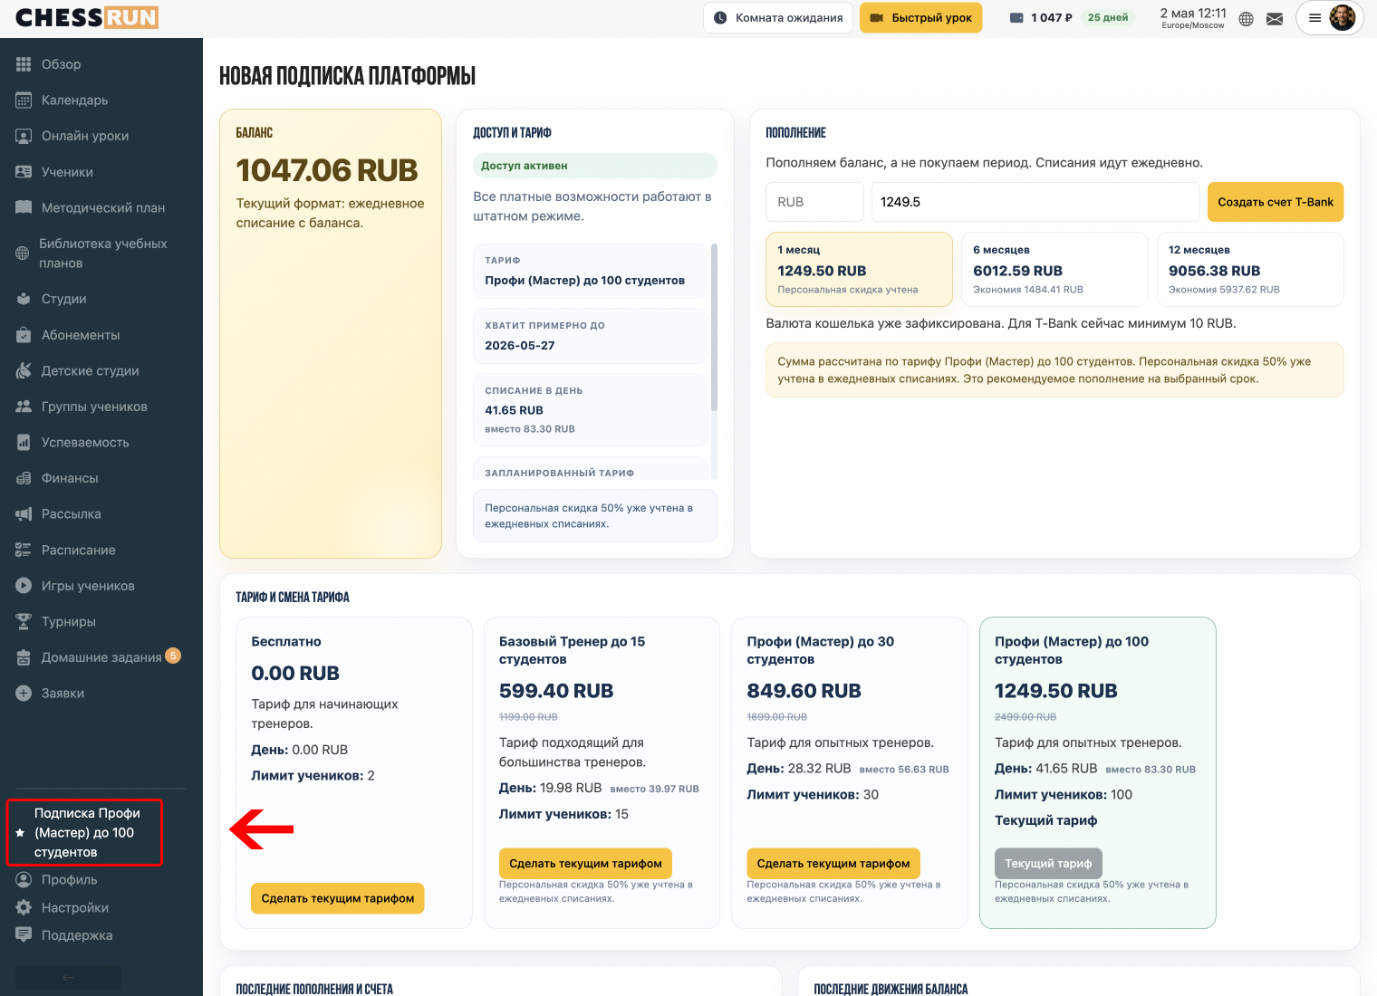Open the Заявки plus icon
The width and height of the screenshot is (1377, 996).
coord(24,694)
